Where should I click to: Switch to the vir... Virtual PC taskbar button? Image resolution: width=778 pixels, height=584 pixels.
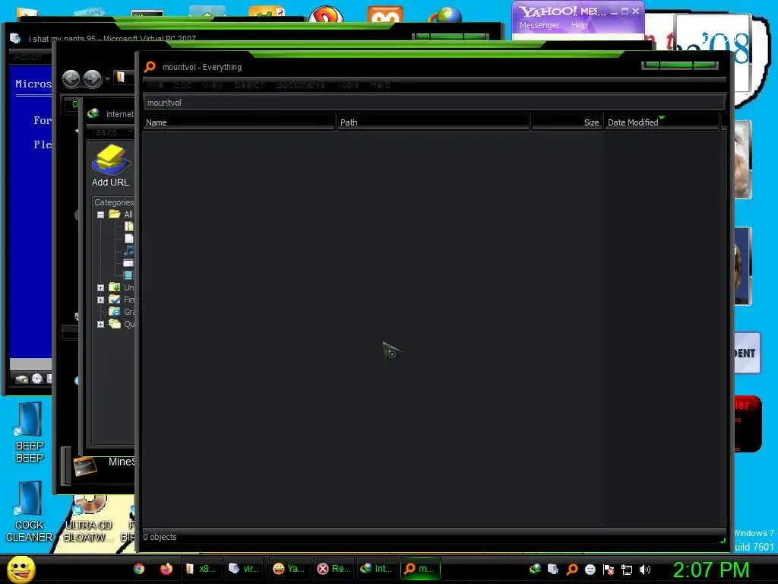pos(244,569)
